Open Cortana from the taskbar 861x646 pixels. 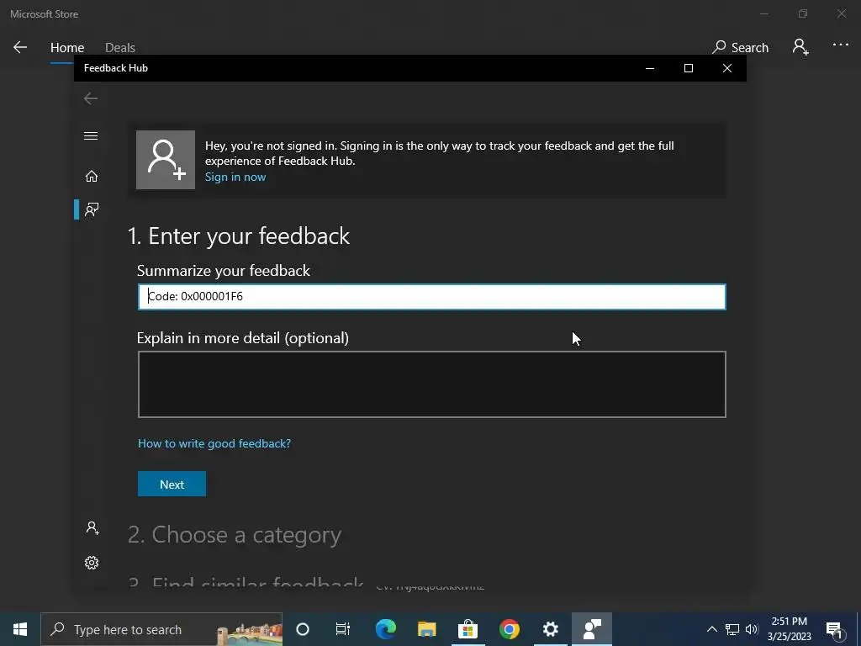coord(303,629)
